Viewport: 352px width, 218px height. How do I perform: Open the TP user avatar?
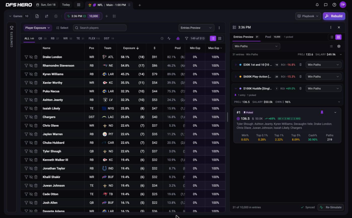[343, 5]
